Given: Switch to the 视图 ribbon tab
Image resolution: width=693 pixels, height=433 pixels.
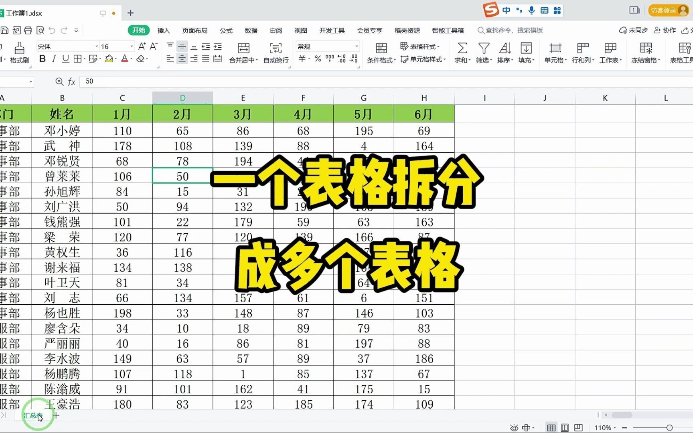Looking at the screenshot, I should tap(301, 30).
